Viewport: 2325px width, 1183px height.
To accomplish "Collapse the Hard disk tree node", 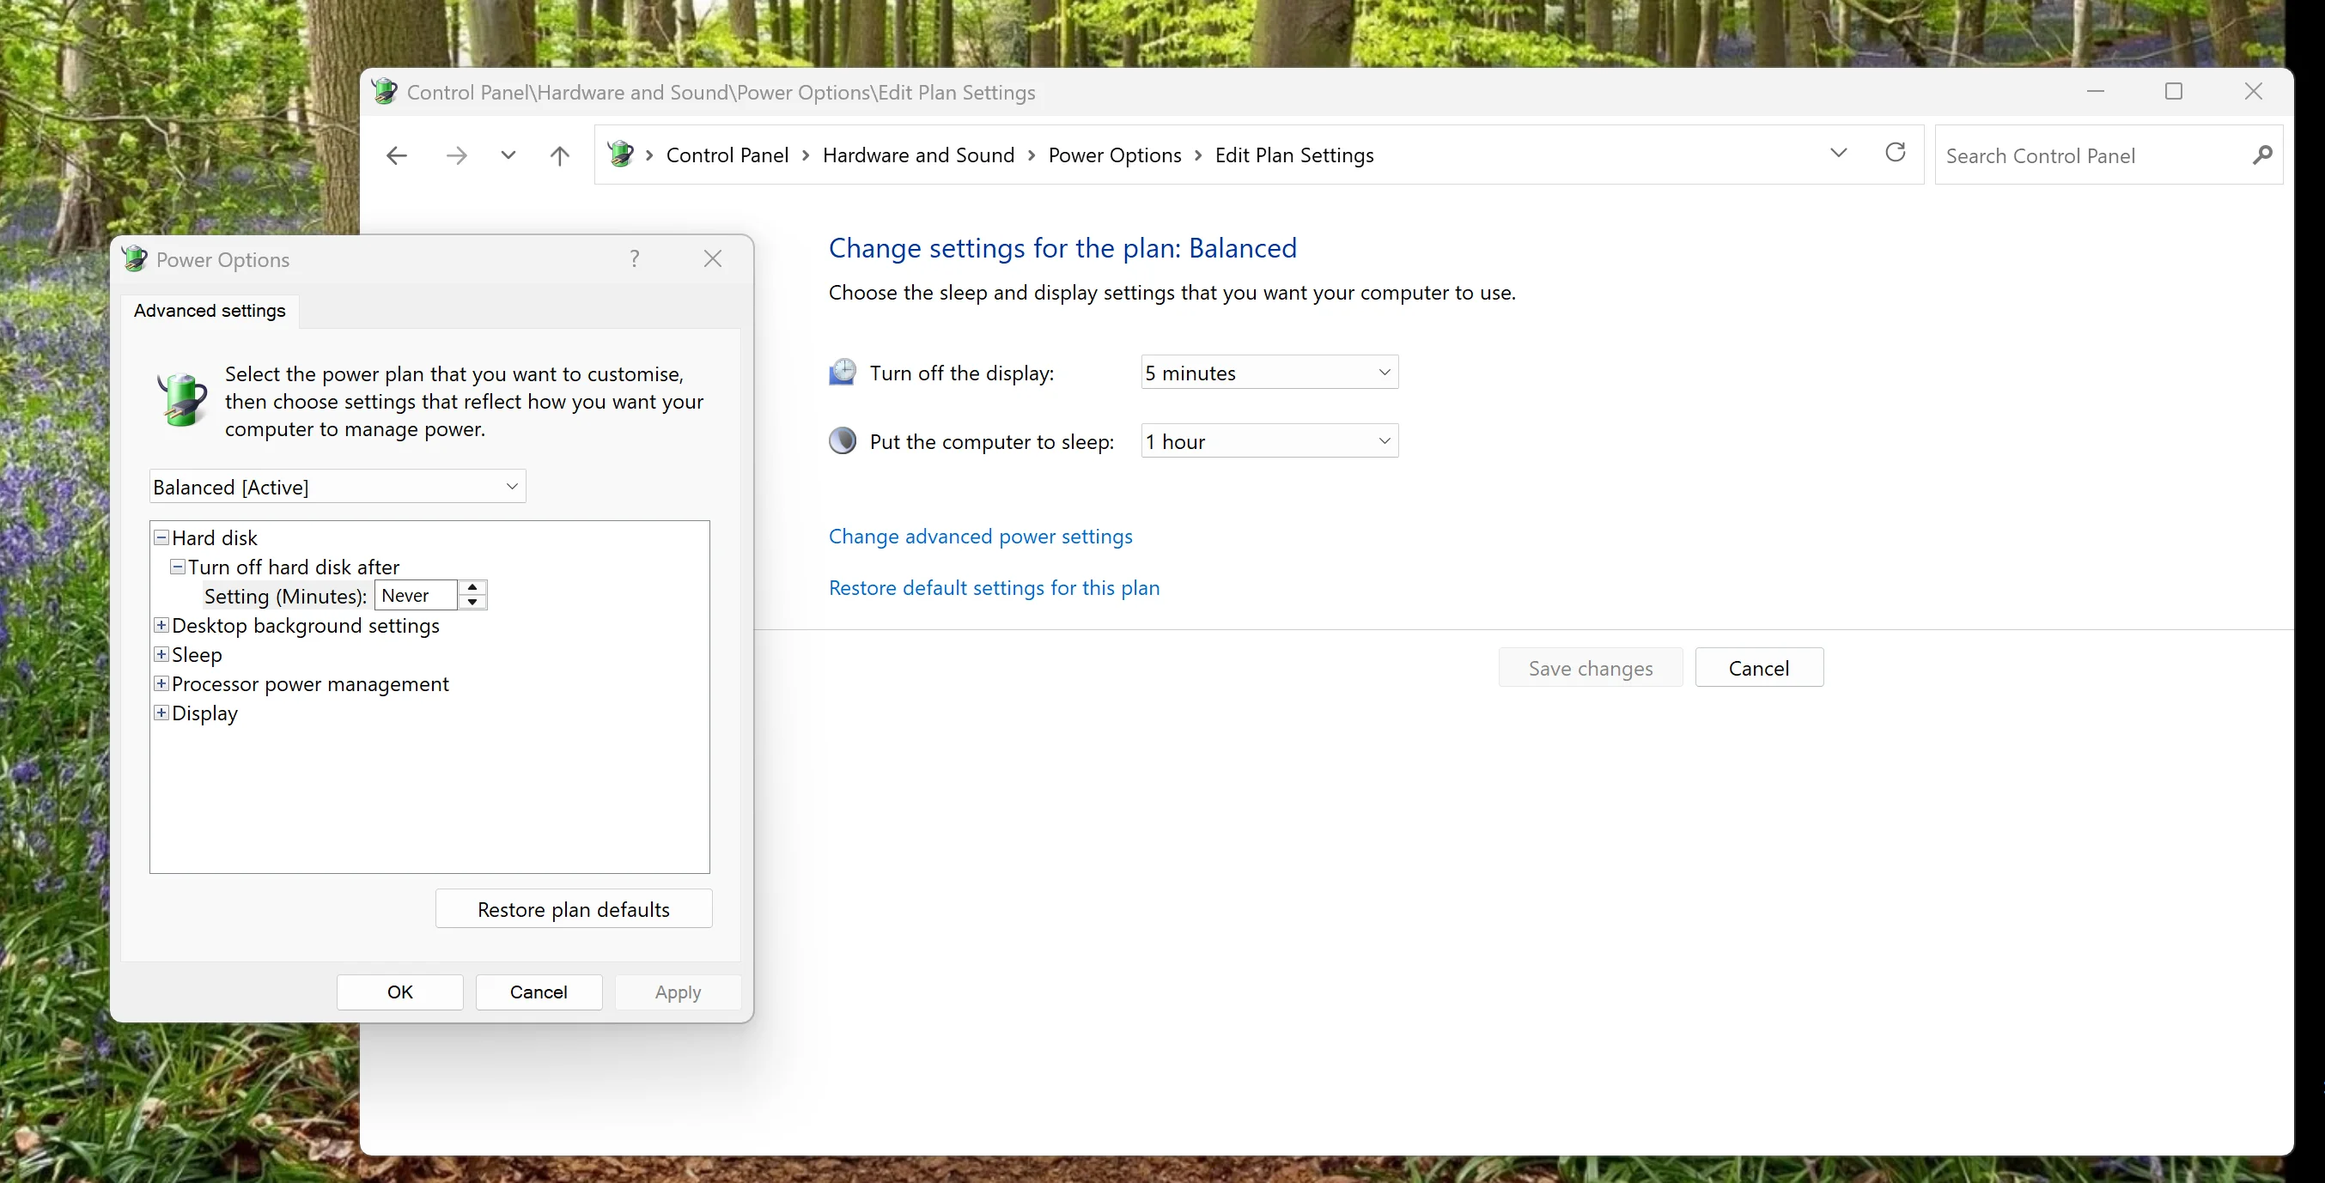I will pyautogui.click(x=161, y=537).
